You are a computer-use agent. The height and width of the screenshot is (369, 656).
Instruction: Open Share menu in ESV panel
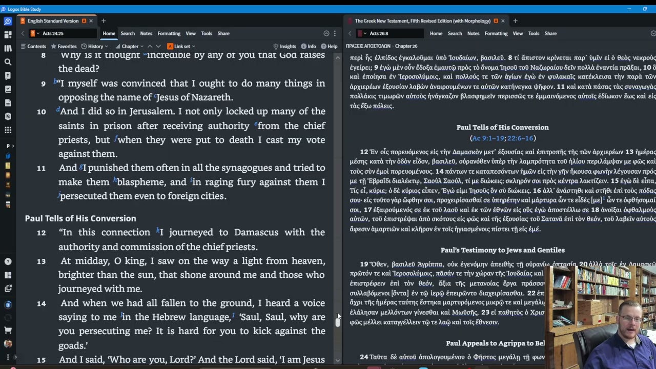pyautogui.click(x=223, y=33)
